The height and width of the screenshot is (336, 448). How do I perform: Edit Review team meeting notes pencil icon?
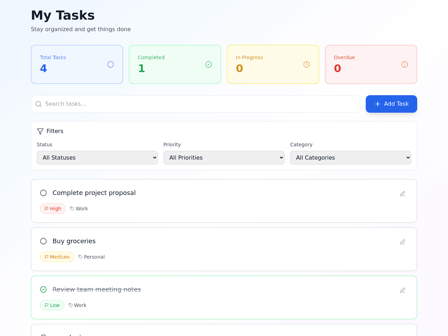point(402,290)
